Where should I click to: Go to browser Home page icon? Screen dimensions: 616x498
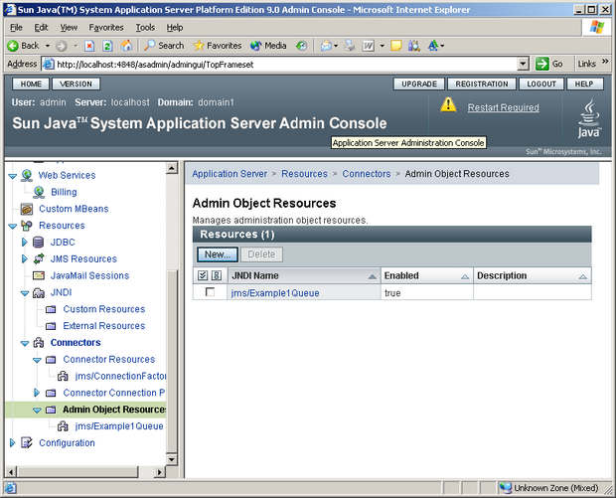(126, 46)
